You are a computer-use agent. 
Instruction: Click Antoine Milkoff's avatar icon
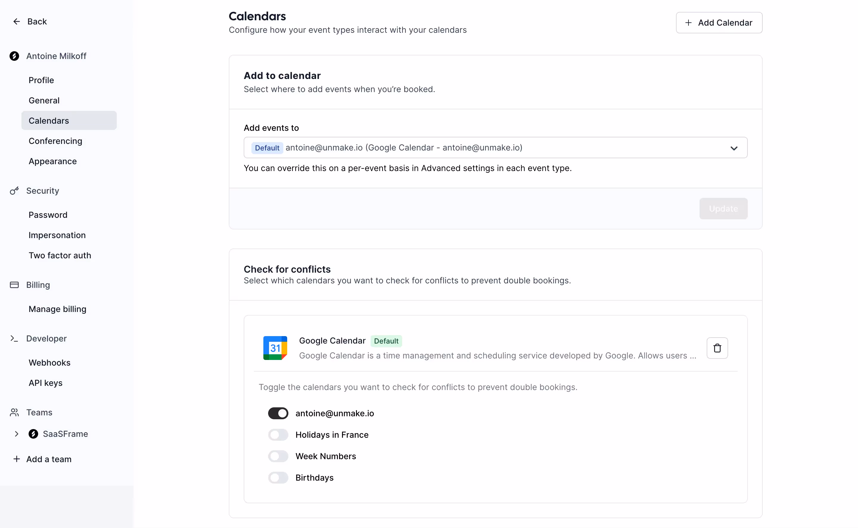point(14,56)
